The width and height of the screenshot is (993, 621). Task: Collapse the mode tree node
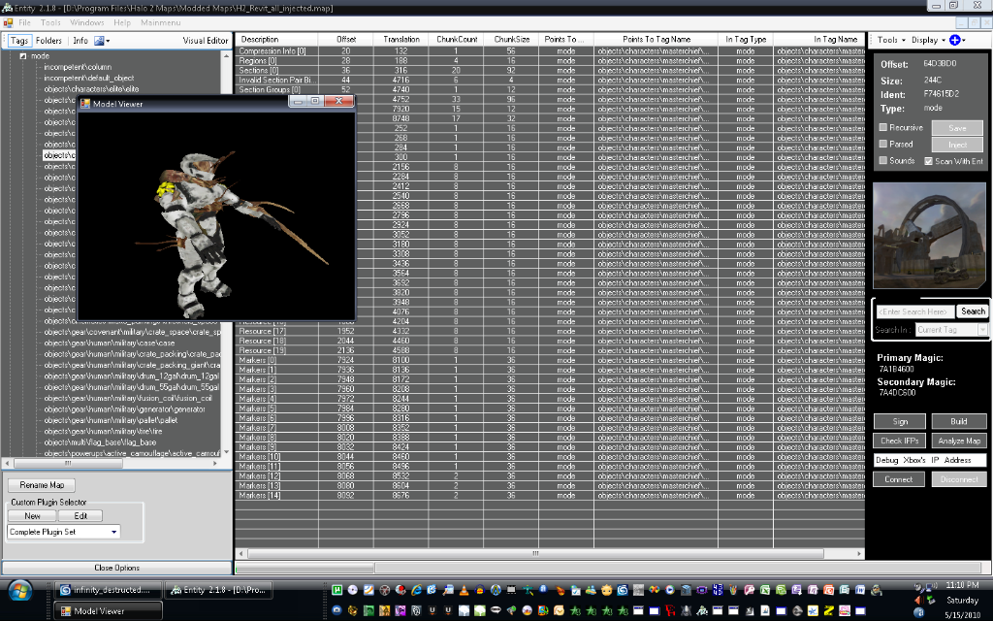point(23,56)
